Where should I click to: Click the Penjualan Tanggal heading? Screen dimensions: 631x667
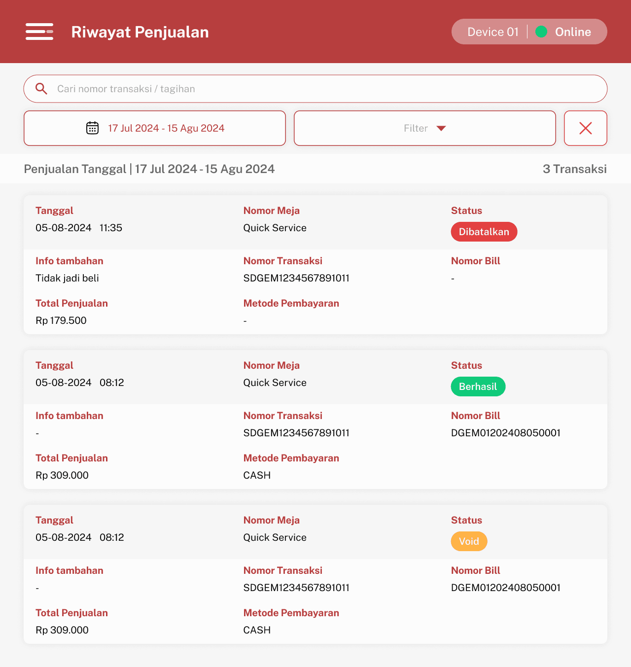[149, 169]
